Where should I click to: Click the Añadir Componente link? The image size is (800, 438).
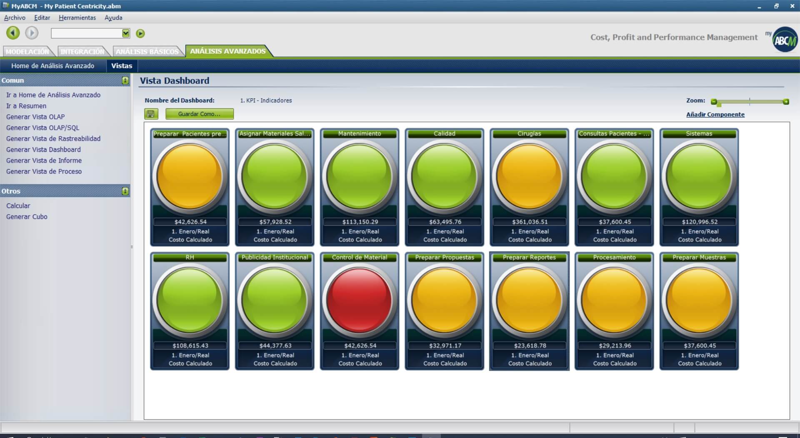(715, 114)
